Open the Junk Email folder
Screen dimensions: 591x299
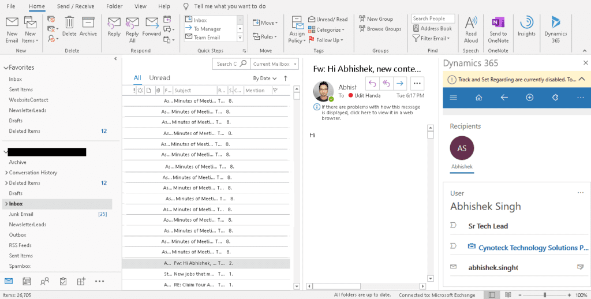(21, 214)
